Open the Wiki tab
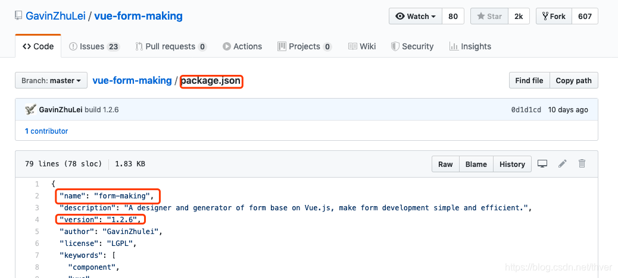The width and height of the screenshot is (618, 278). [362, 46]
